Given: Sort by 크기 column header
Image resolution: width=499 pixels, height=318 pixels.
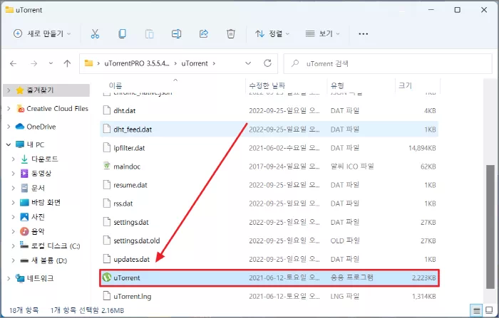Looking at the screenshot, I should coord(405,85).
